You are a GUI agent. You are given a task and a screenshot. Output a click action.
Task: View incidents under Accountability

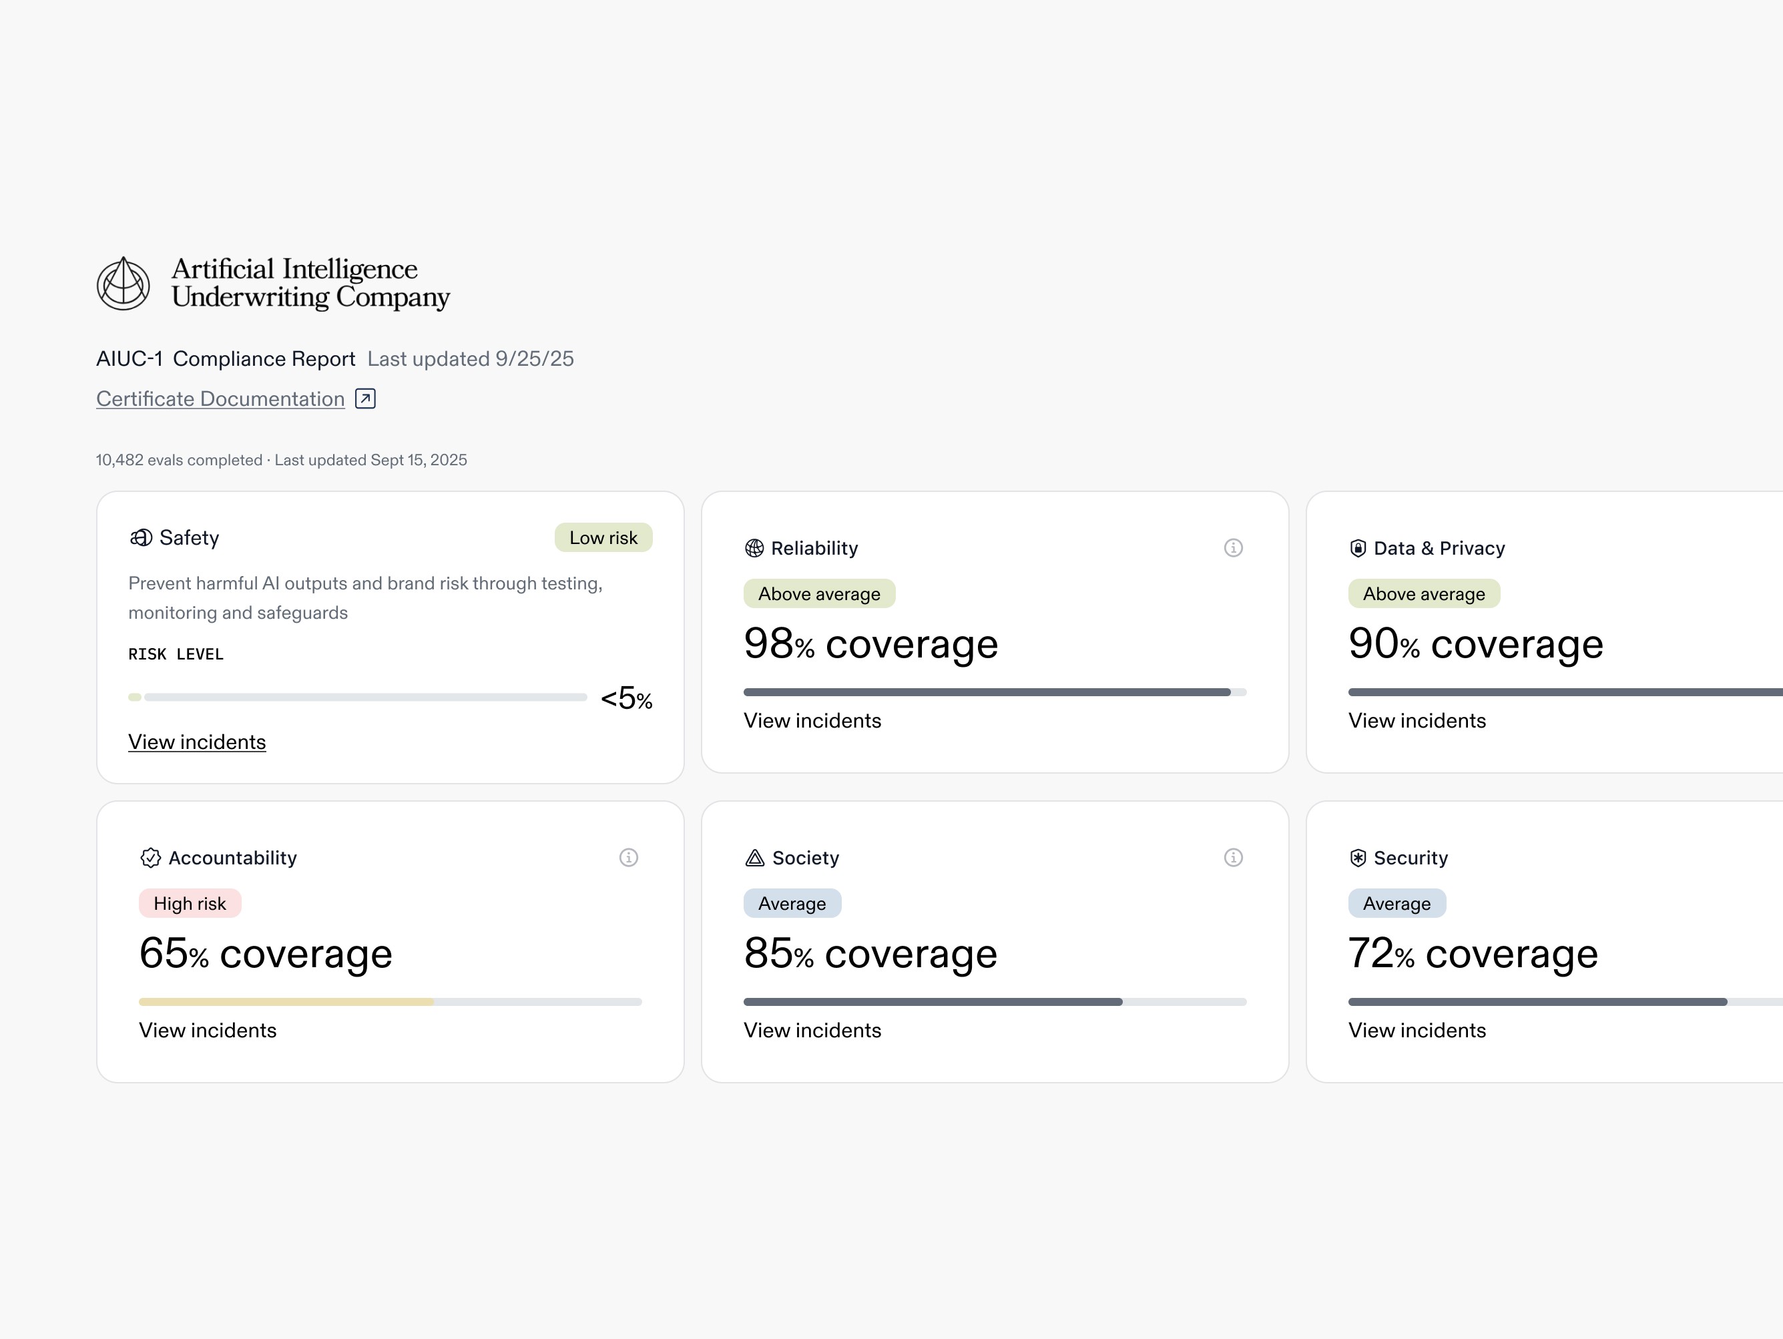tap(207, 1030)
